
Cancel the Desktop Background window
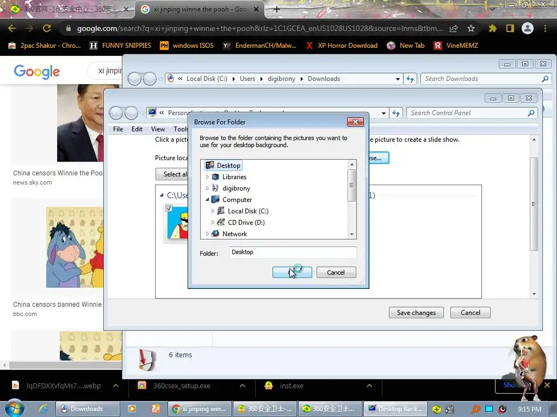[x=471, y=312]
